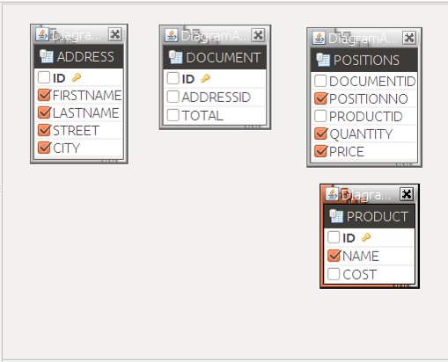
Task: Toggle the QUANTITY checkbox in POSITIONS
Action: tap(320, 134)
